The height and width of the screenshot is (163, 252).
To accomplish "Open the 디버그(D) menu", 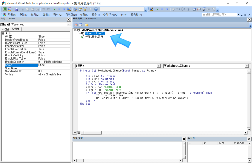I will point(71,15).
